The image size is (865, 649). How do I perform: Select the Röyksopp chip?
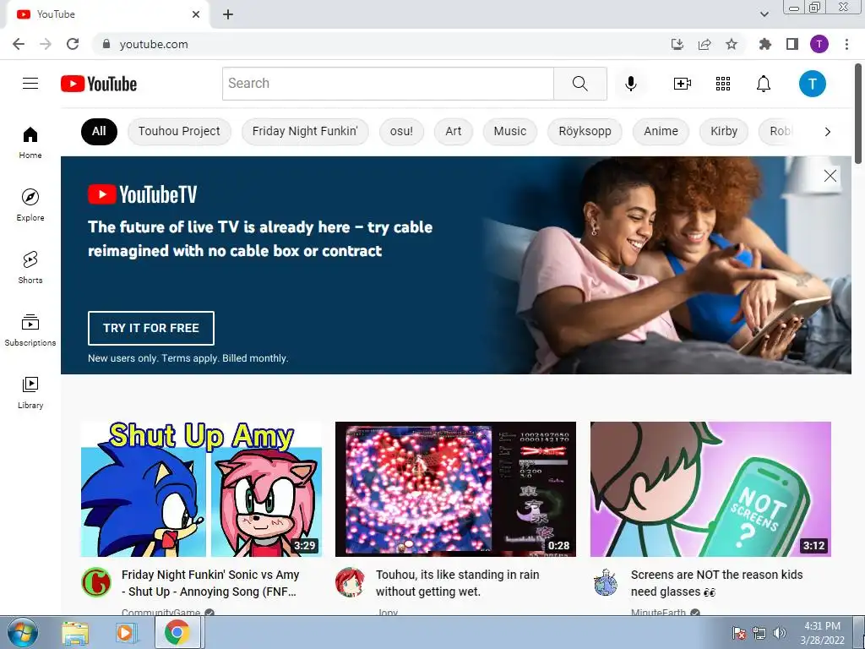click(x=585, y=131)
